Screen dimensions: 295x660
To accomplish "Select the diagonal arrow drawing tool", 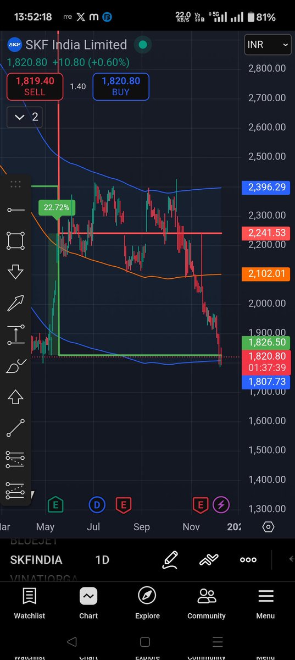I will pos(15,303).
